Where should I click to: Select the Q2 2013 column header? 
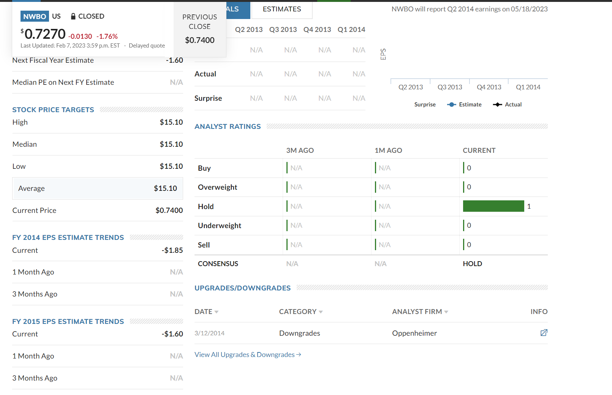pos(249,30)
